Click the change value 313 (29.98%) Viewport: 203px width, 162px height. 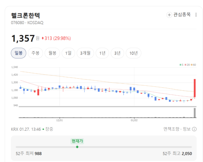point(58,38)
